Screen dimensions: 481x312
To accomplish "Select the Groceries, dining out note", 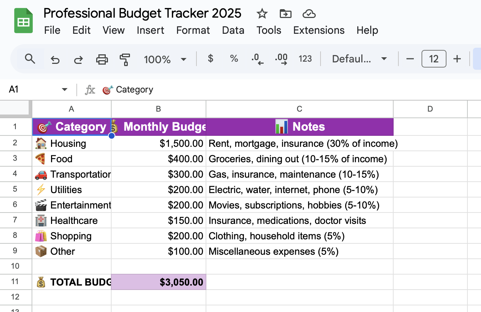I will click(300, 159).
